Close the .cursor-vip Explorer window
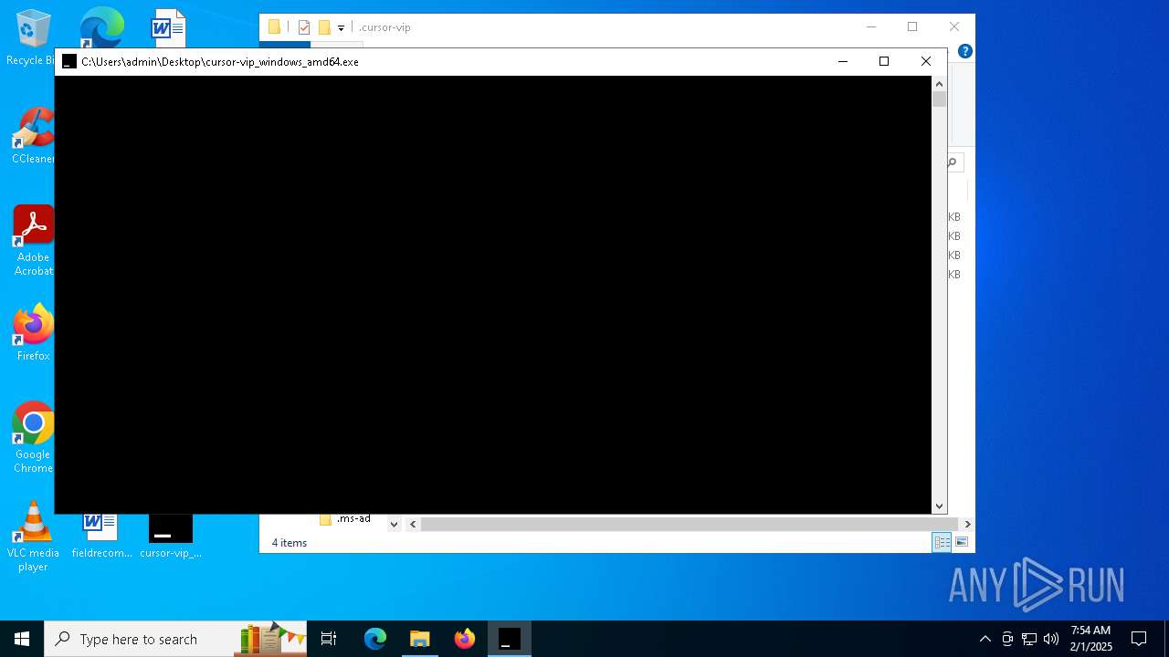 954,27
